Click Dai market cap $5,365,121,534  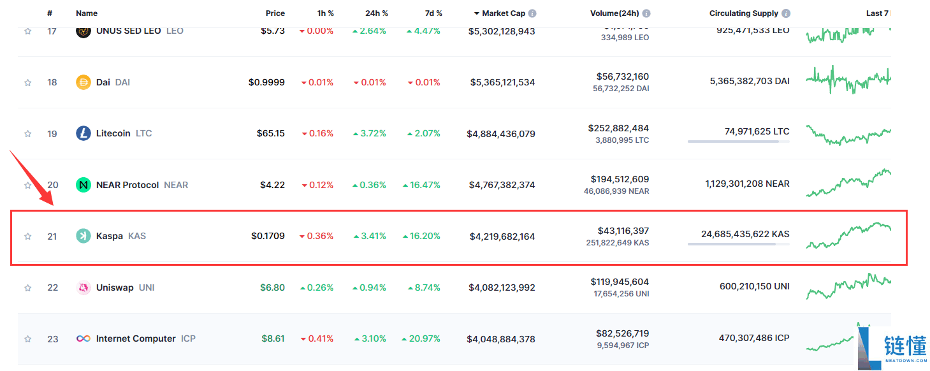(x=502, y=82)
